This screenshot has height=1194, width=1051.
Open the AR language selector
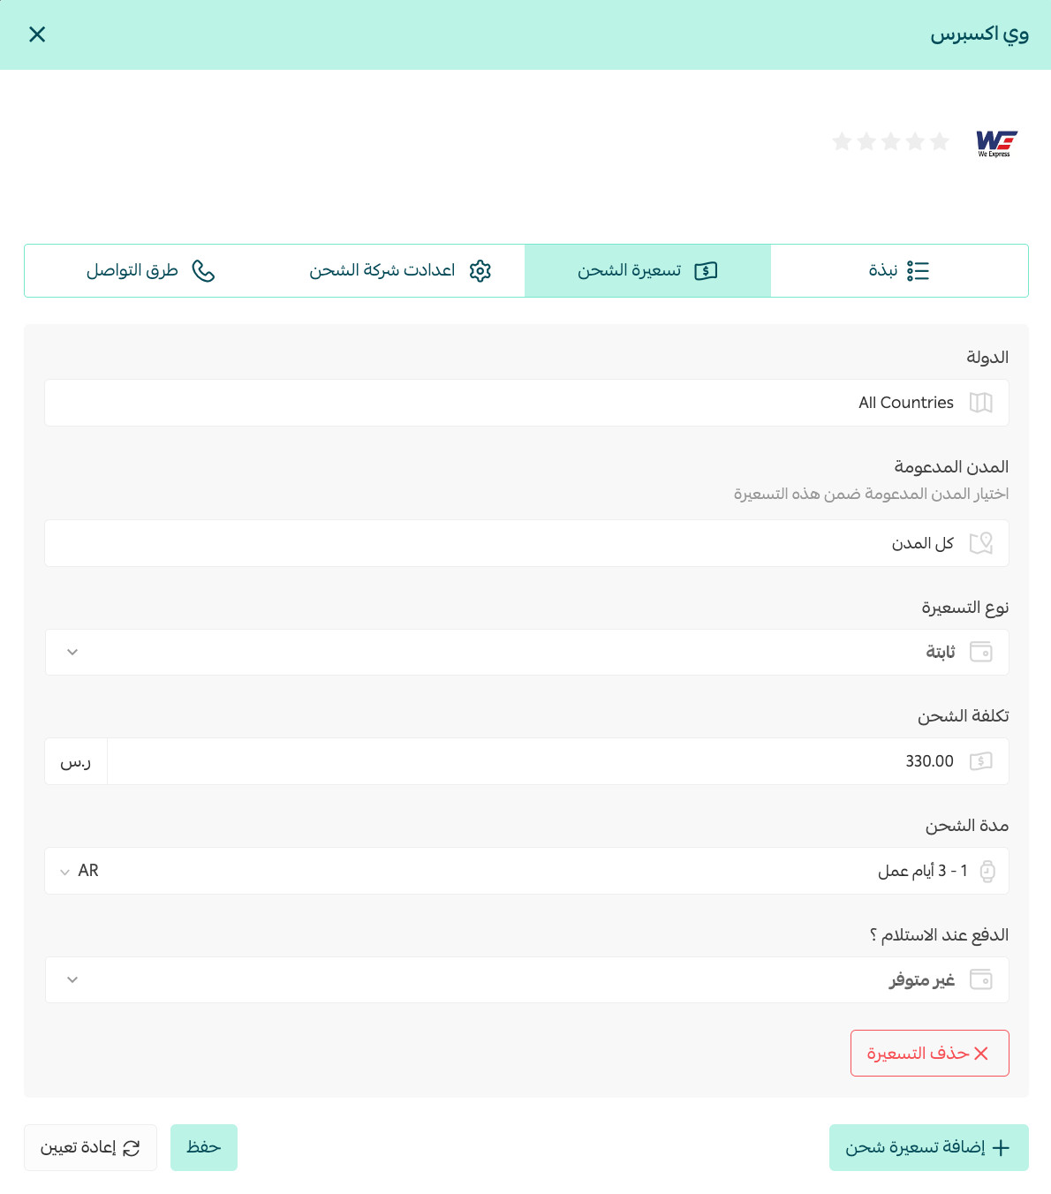click(79, 871)
